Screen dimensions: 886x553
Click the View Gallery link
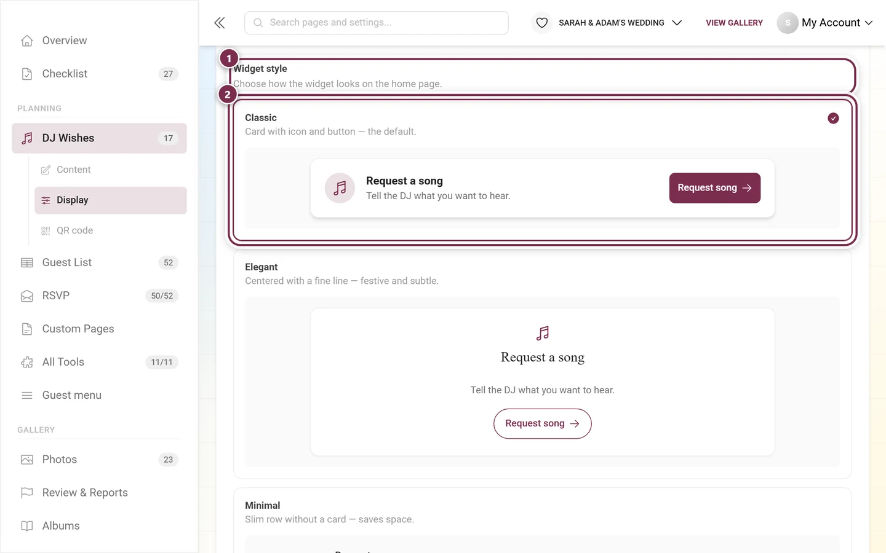tap(734, 23)
